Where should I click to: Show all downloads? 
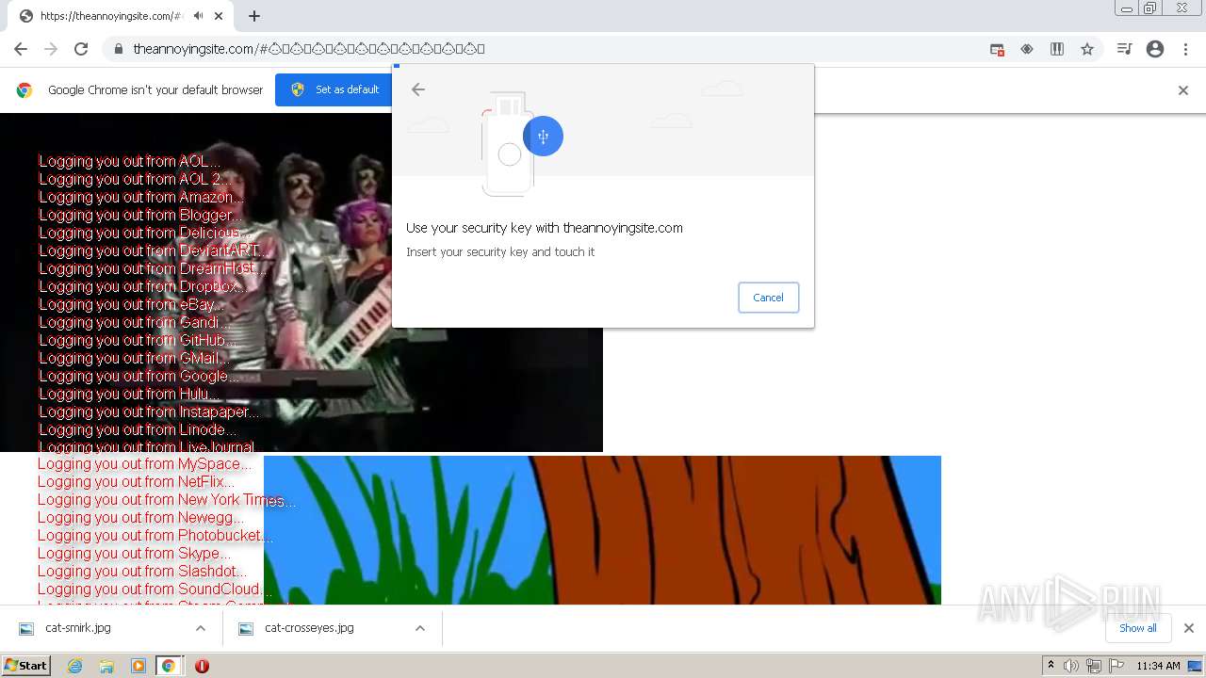1138,628
